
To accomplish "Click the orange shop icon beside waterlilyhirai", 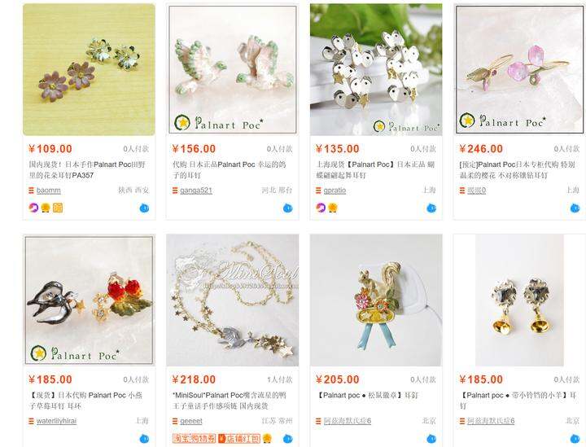I will [x=32, y=421].
